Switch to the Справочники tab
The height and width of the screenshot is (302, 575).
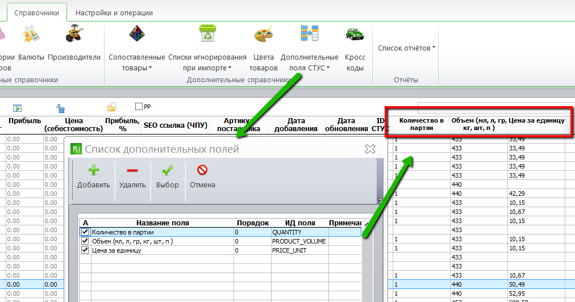pos(37,13)
